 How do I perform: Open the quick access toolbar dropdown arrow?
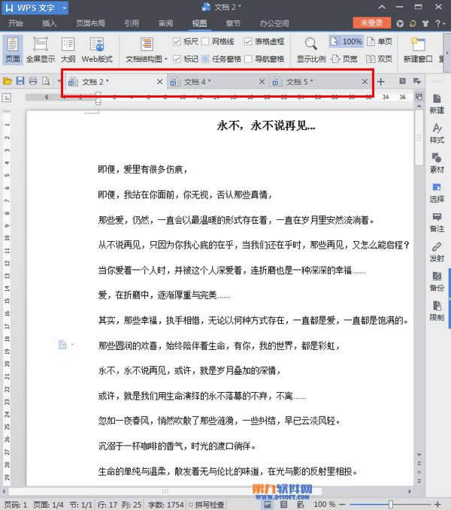[x=59, y=81]
